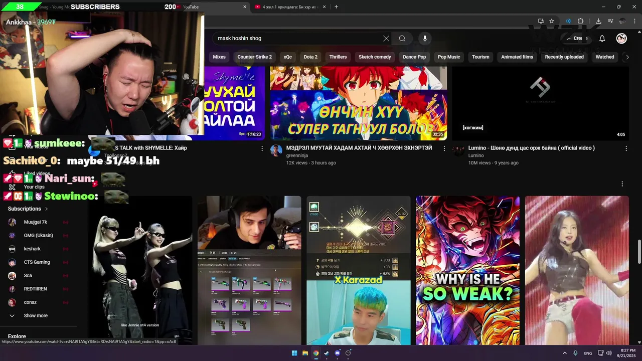The image size is (642, 361).
Task: Open the Windows Start menu
Action: pyautogui.click(x=294, y=353)
